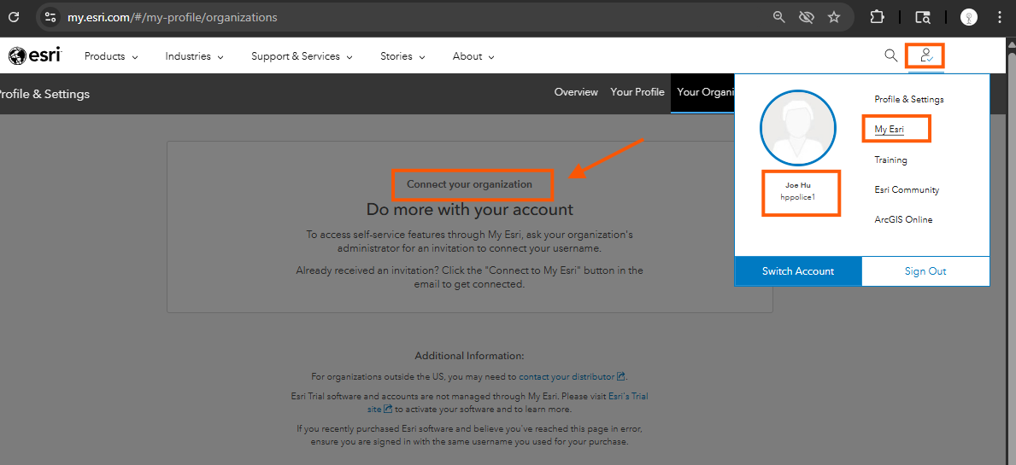Screen dimensions: 1016x465
Task: Open My Esri link in account panel
Action: click(889, 130)
